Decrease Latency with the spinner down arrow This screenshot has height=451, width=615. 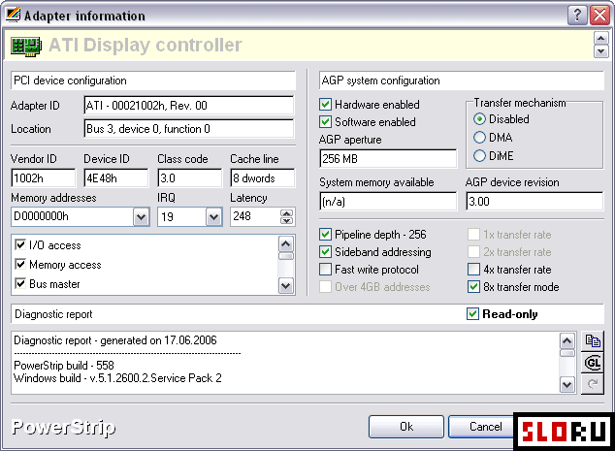point(287,220)
